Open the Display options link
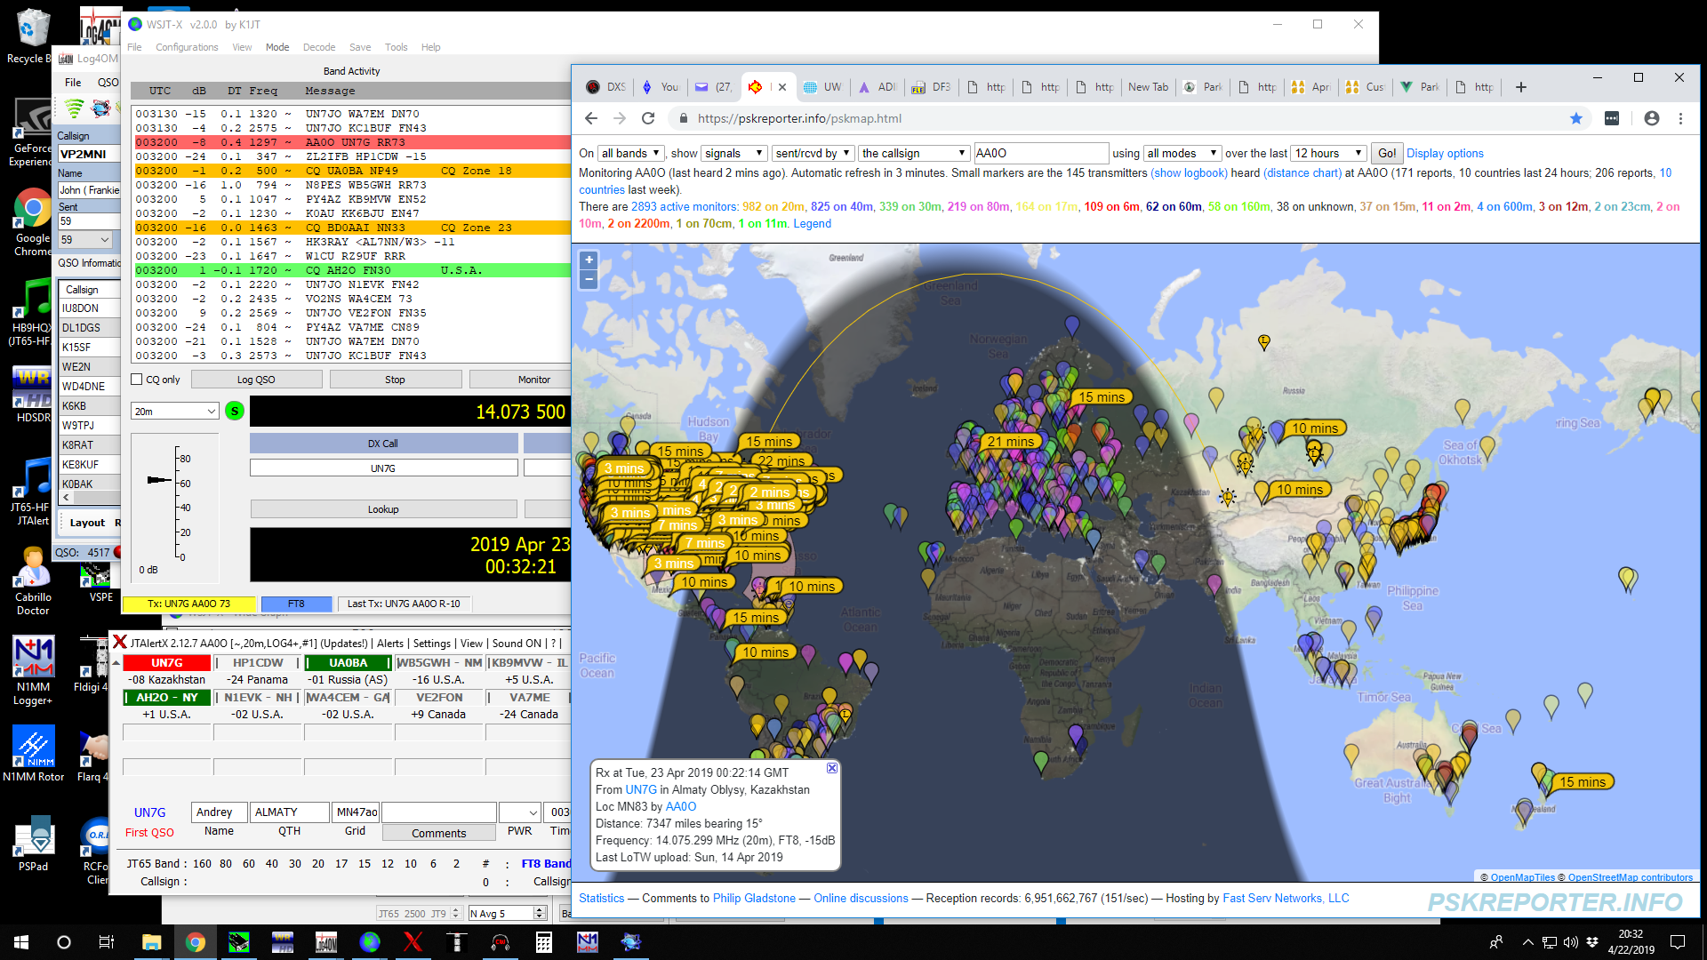This screenshot has width=1707, height=960. click(1445, 153)
